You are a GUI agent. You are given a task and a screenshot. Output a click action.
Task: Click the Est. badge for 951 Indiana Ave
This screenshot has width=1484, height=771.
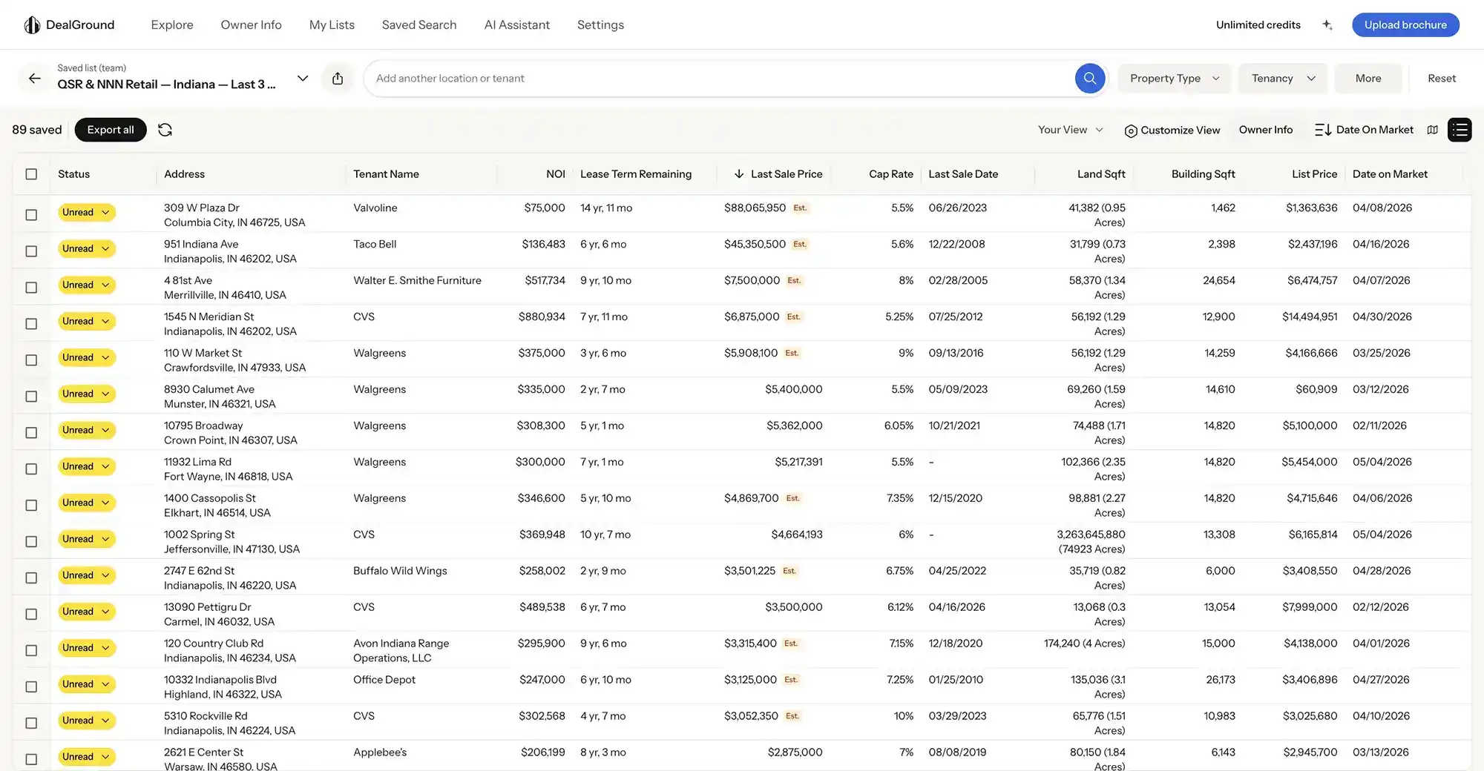[x=800, y=245]
